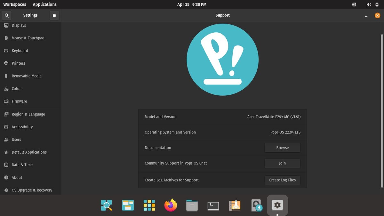Viewport: 384px width, 216px height.
Task: Click the network status icon in top bar
Action: [354, 4]
